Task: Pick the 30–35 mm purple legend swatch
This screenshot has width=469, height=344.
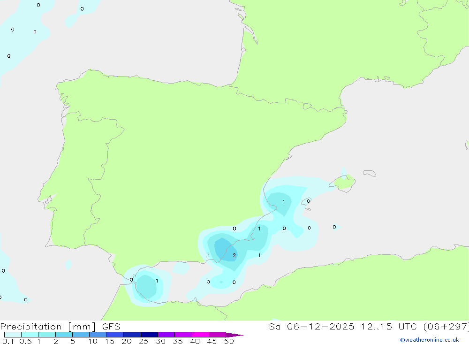Action: 166,335
